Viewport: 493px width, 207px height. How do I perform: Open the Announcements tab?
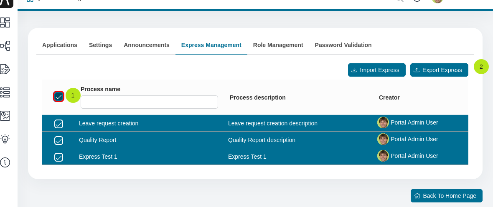tap(147, 45)
